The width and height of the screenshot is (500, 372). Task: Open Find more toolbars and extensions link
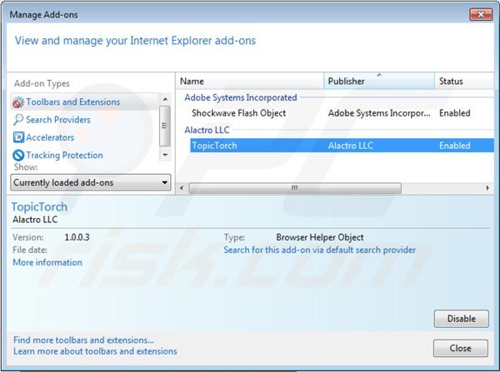(x=83, y=340)
